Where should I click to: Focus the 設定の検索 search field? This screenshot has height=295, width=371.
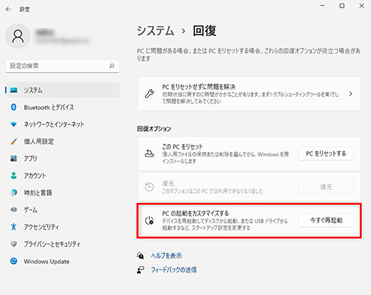pyautogui.click(x=62, y=66)
